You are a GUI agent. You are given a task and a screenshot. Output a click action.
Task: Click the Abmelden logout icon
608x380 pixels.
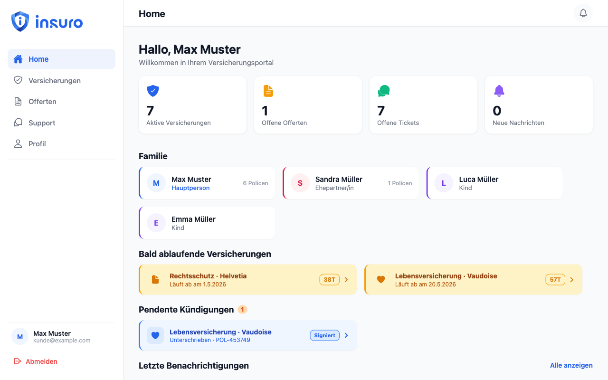point(18,361)
